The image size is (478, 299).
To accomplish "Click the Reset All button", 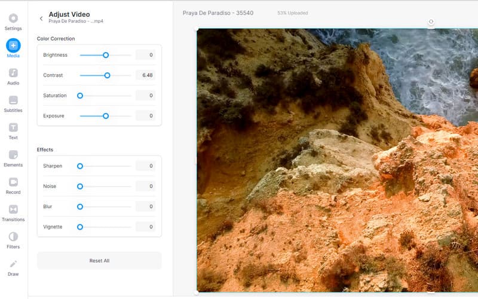I will [99, 261].
